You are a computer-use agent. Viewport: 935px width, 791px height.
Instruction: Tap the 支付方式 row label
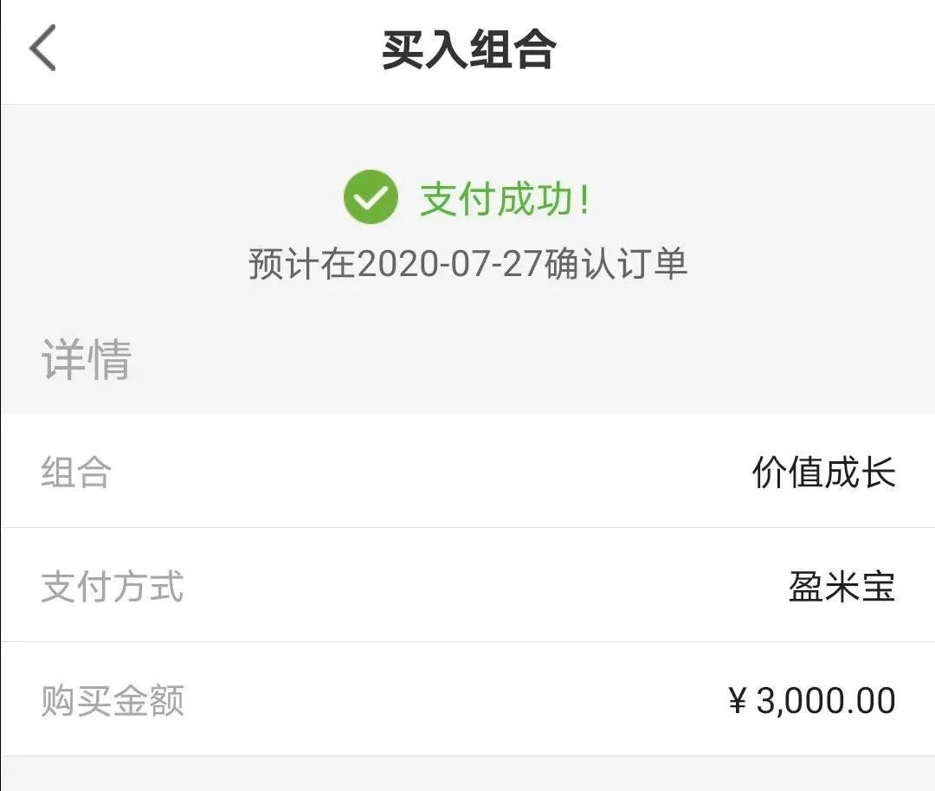click(113, 587)
